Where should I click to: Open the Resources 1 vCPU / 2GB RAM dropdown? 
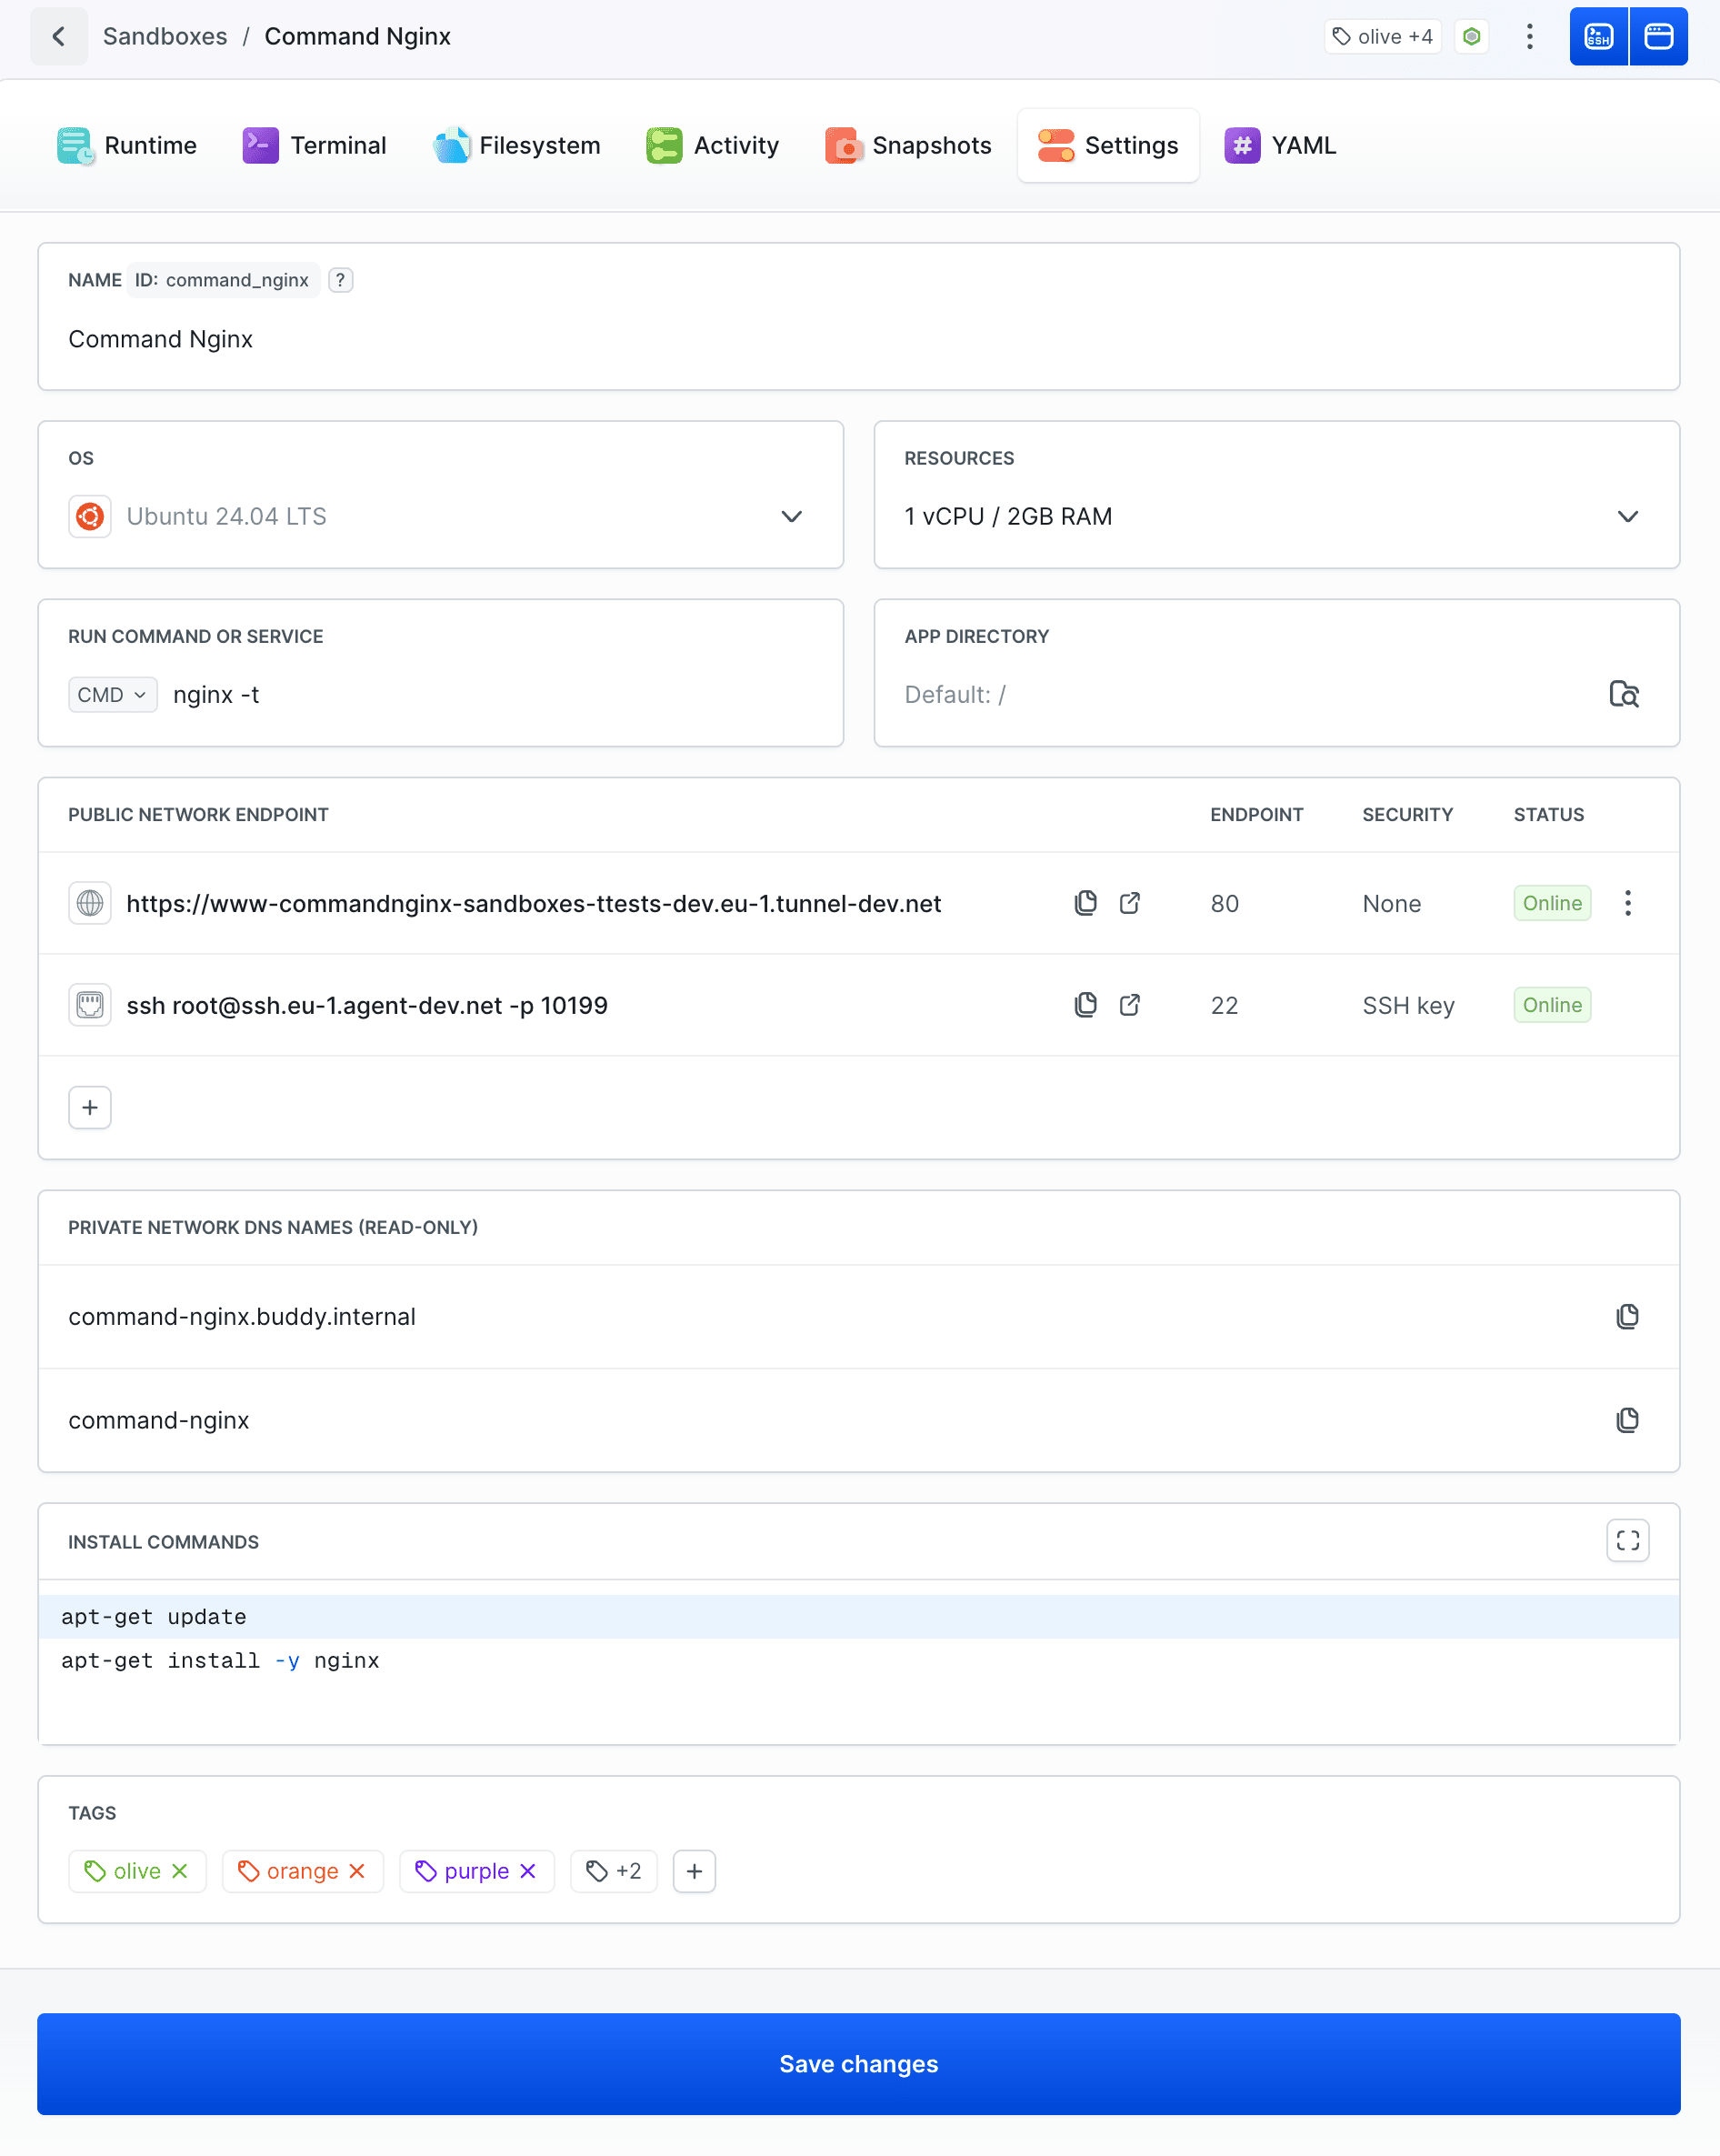(1627, 517)
